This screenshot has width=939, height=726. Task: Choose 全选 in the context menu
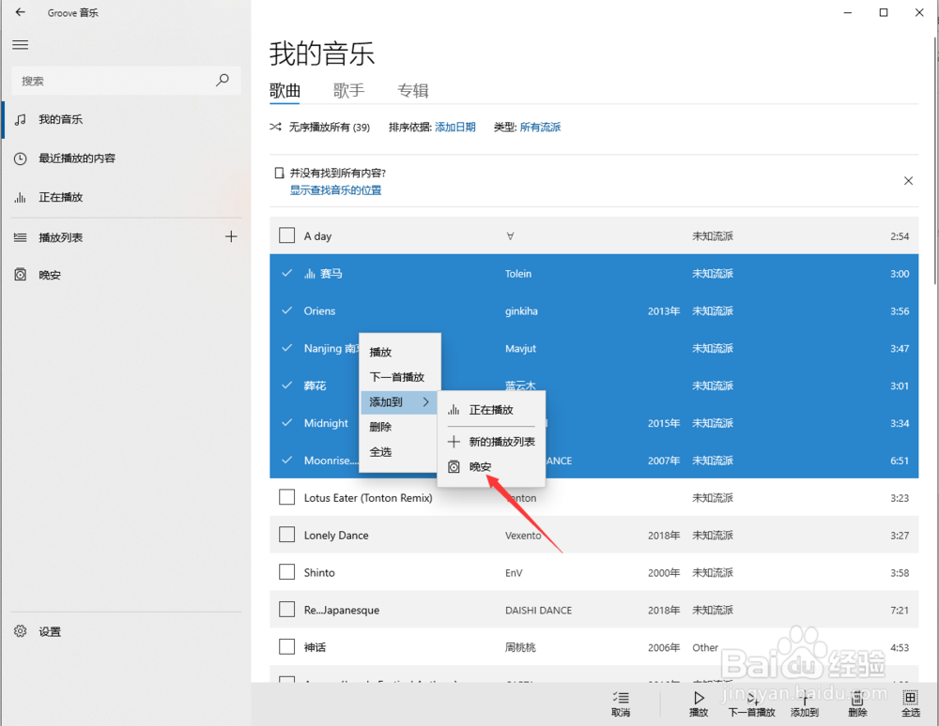pyautogui.click(x=399, y=452)
